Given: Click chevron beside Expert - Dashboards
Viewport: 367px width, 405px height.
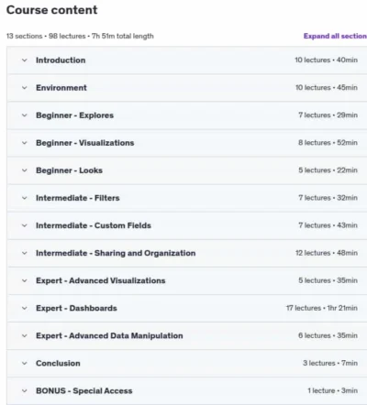Looking at the screenshot, I should (x=25, y=308).
